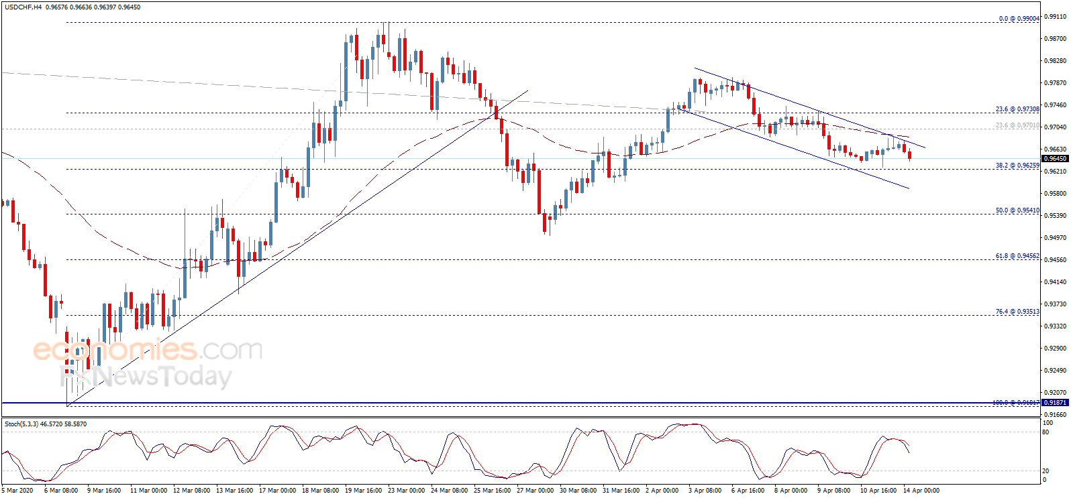Select the stochastic 20 level axis label
Viewport: 1071px width, 498px height.
pyautogui.click(x=1045, y=471)
